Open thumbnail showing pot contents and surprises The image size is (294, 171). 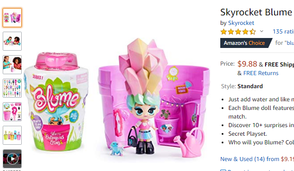[x=12, y=112]
